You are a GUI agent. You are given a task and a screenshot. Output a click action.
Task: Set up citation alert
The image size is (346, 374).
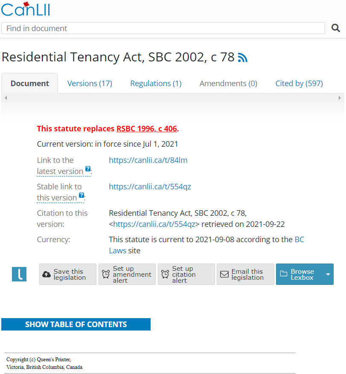186,274
